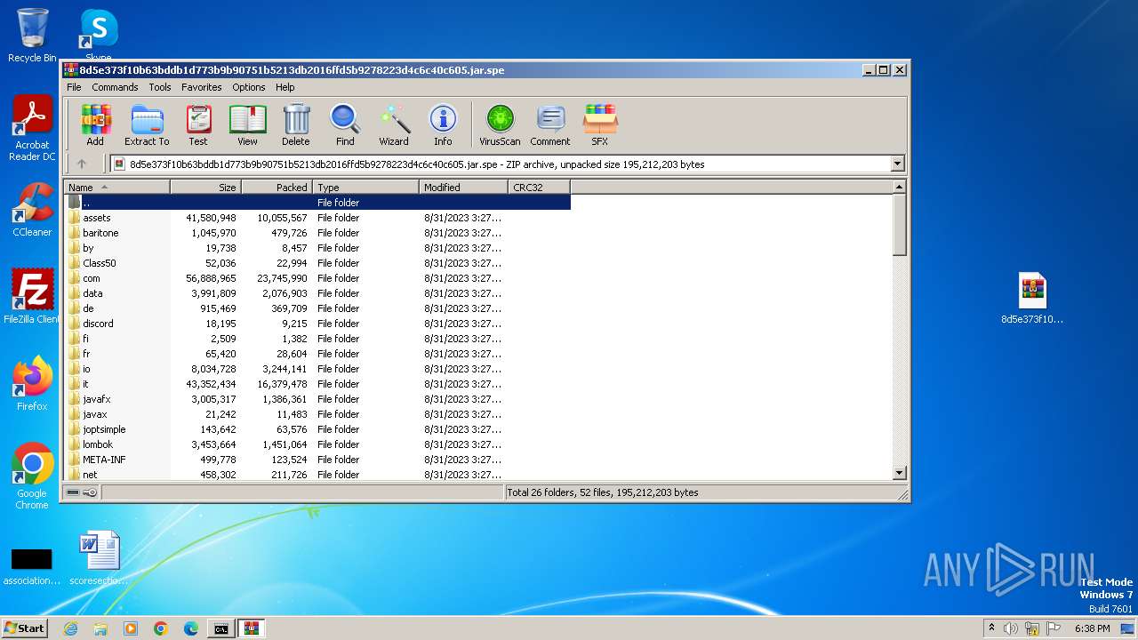This screenshot has height=640, width=1138.
Task: Click the Test archive icon
Action: (x=198, y=124)
